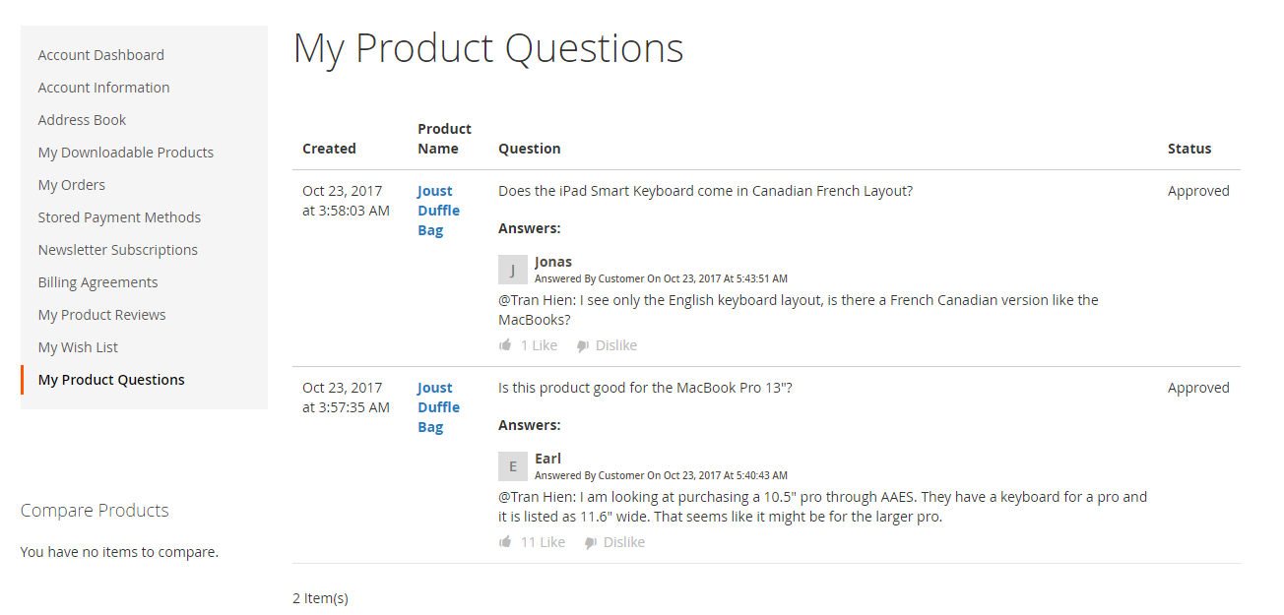Viewport: 1284px width, 615px height.
Task: Open Joust Duffle Bag link in first row
Action: click(x=438, y=211)
